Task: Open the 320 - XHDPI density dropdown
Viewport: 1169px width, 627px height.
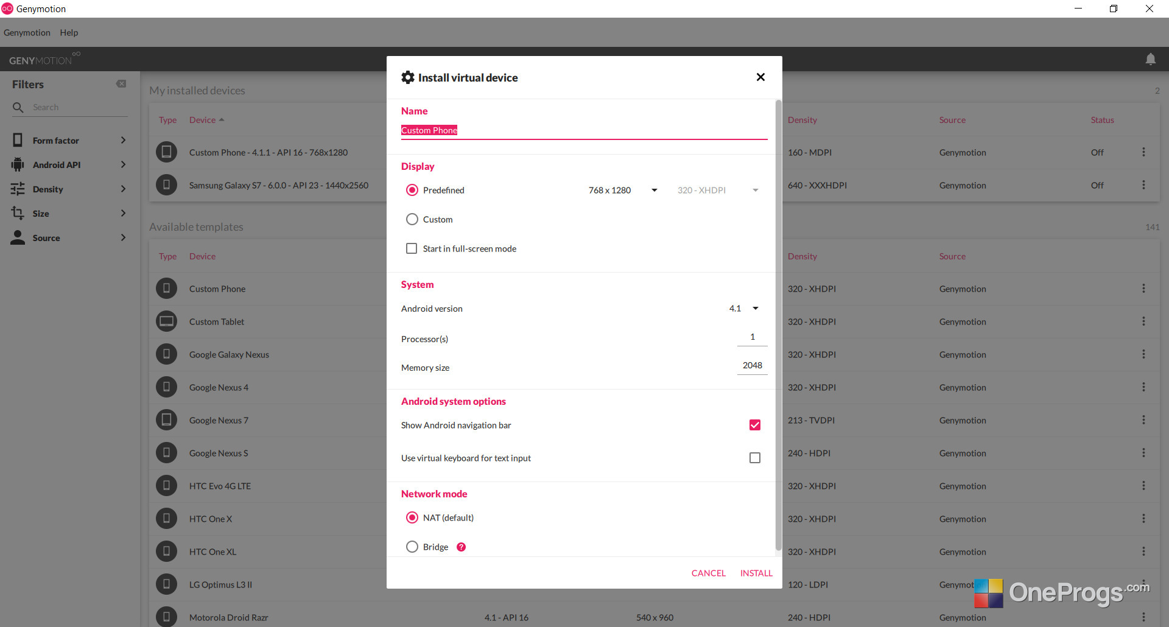Action: pos(718,190)
